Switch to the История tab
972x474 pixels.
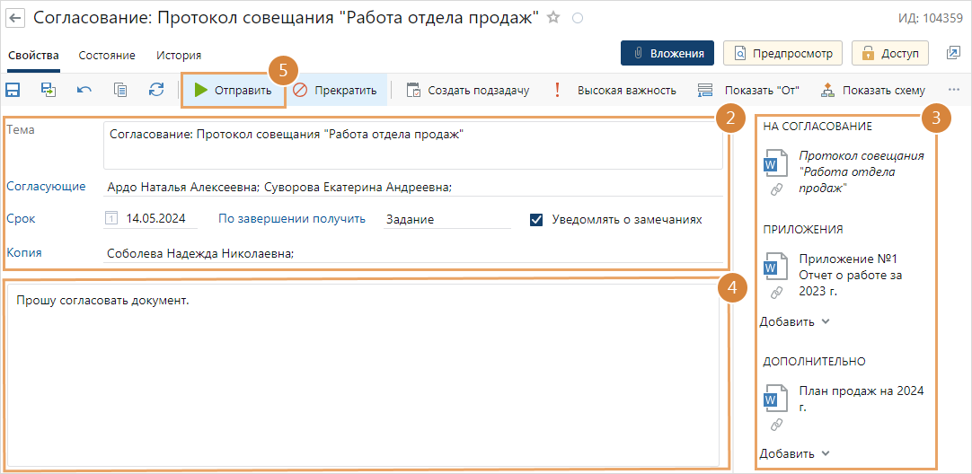[x=179, y=55]
